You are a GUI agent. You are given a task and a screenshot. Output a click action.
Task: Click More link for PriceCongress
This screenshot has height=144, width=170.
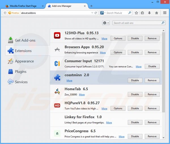click(x=122, y=137)
